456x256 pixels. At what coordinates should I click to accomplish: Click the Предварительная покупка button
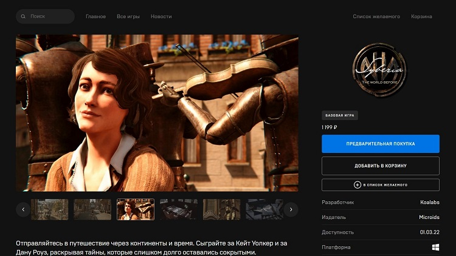[381, 144]
